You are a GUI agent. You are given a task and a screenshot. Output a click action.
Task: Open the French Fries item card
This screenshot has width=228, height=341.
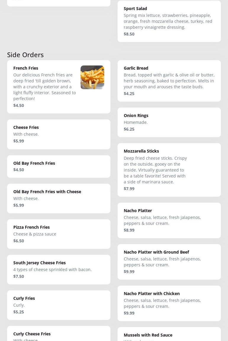tap(44, 87)
